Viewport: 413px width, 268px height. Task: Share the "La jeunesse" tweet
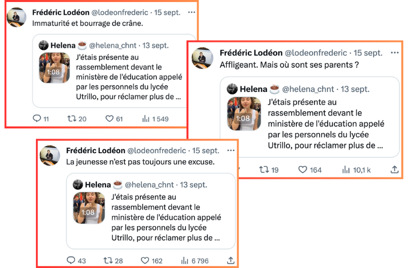[231, 261]
